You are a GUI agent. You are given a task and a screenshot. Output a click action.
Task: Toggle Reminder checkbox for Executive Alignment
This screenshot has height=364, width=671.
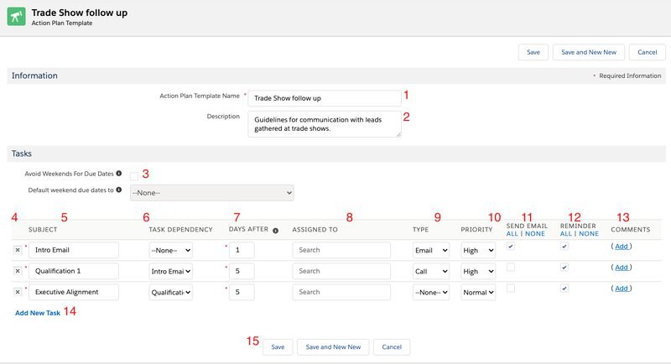[564, 289]
